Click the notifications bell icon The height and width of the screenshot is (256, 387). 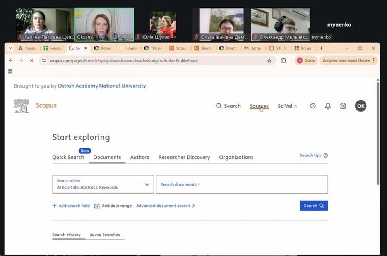pyautogui.click(x=328, y=106)
